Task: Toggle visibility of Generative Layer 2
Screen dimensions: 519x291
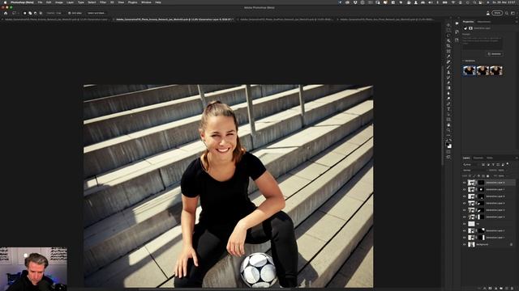Action: tap(465, 230)
